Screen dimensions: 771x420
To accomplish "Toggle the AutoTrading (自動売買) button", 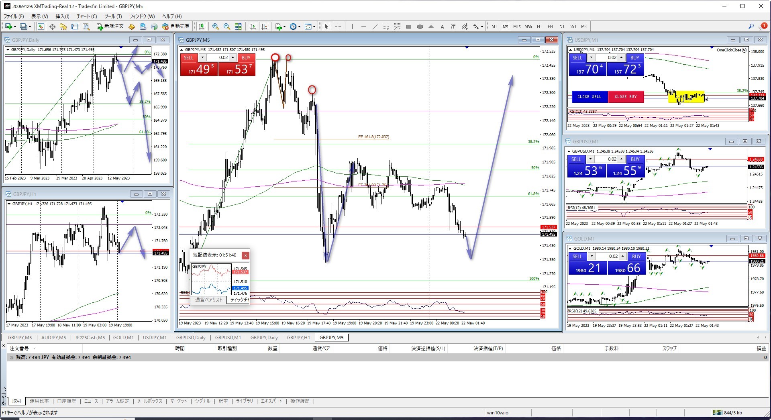I will coord(176,27).
